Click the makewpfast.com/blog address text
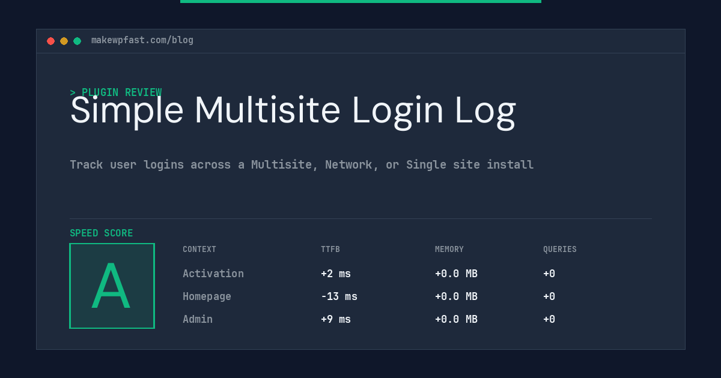Viewport: 721px width, 378px height. tap(142, 40)
